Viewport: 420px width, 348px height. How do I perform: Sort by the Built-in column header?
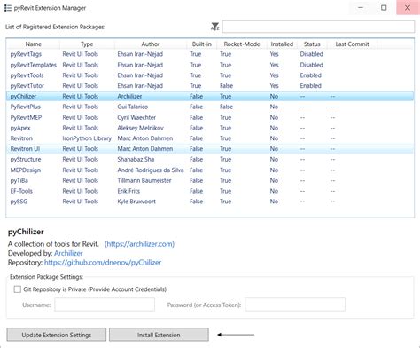click(x=202, y=44)
